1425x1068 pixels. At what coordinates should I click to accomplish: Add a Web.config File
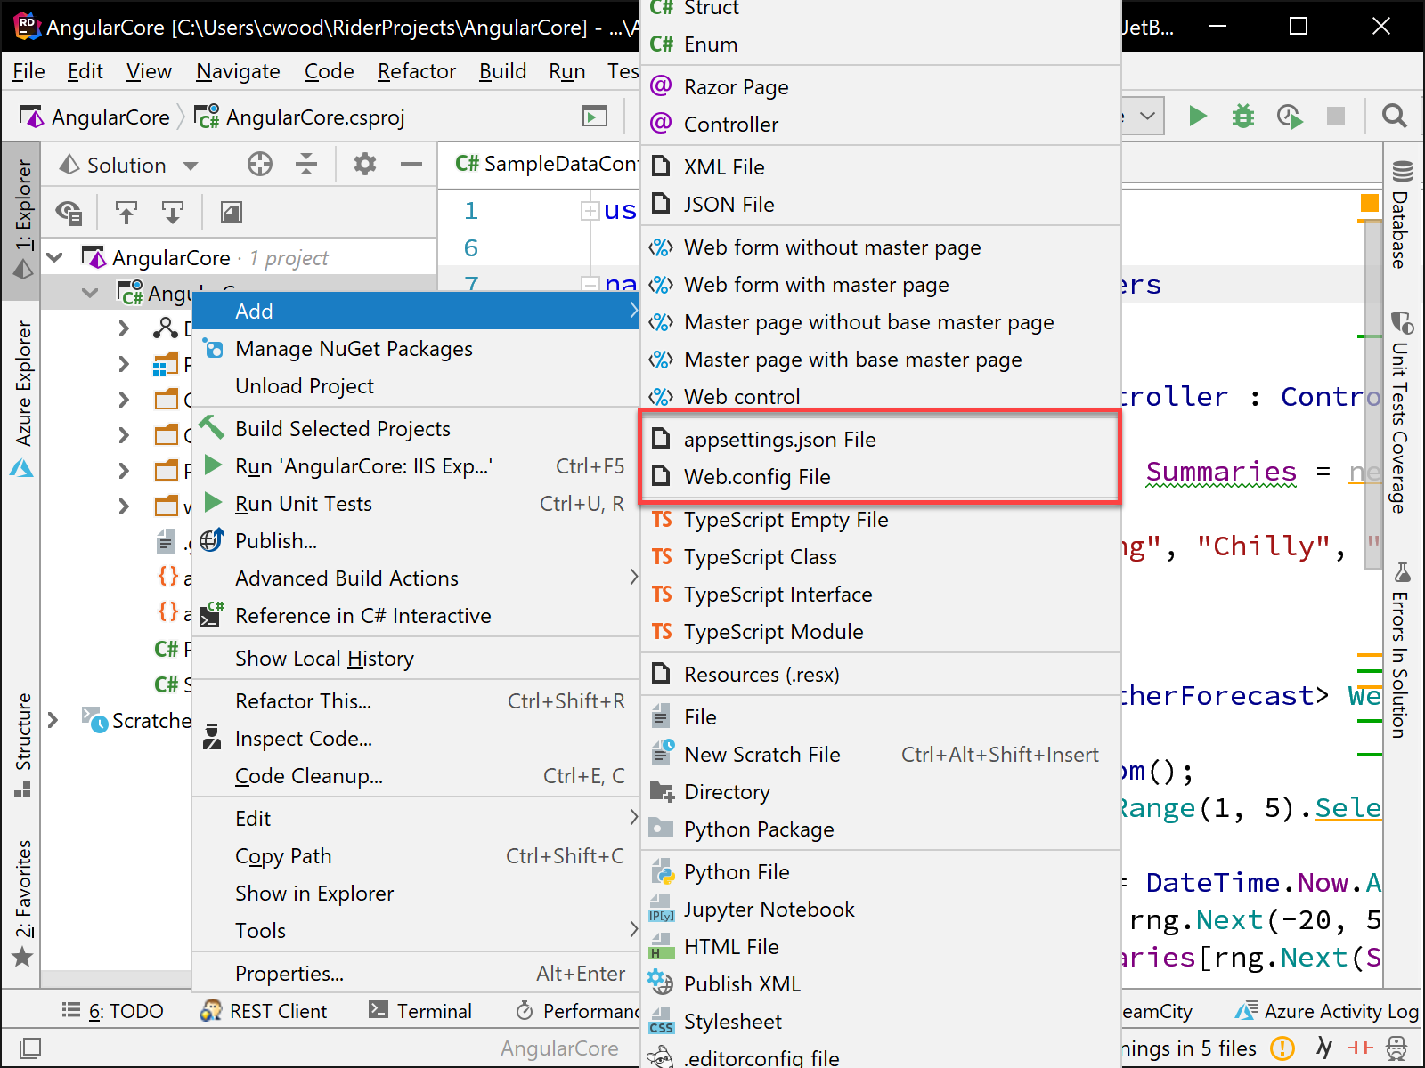(x=880, y=476)
